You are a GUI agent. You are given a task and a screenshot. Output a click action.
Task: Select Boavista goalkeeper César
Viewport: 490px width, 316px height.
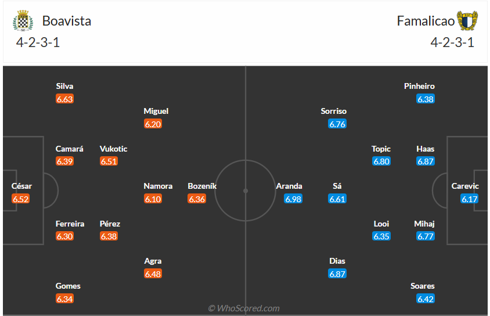pyautogui.click(x=21, y=186)
